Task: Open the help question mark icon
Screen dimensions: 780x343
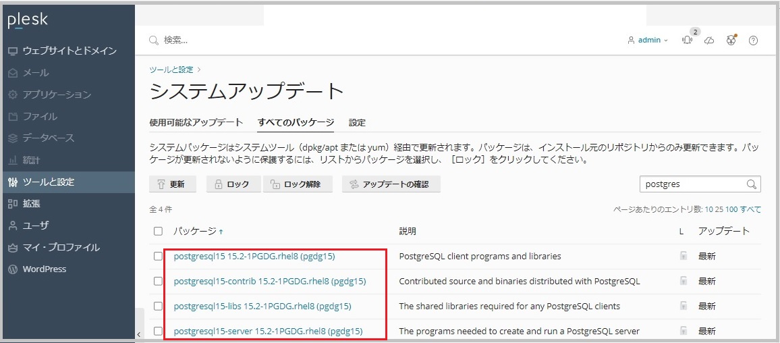Action: point(753,41)
